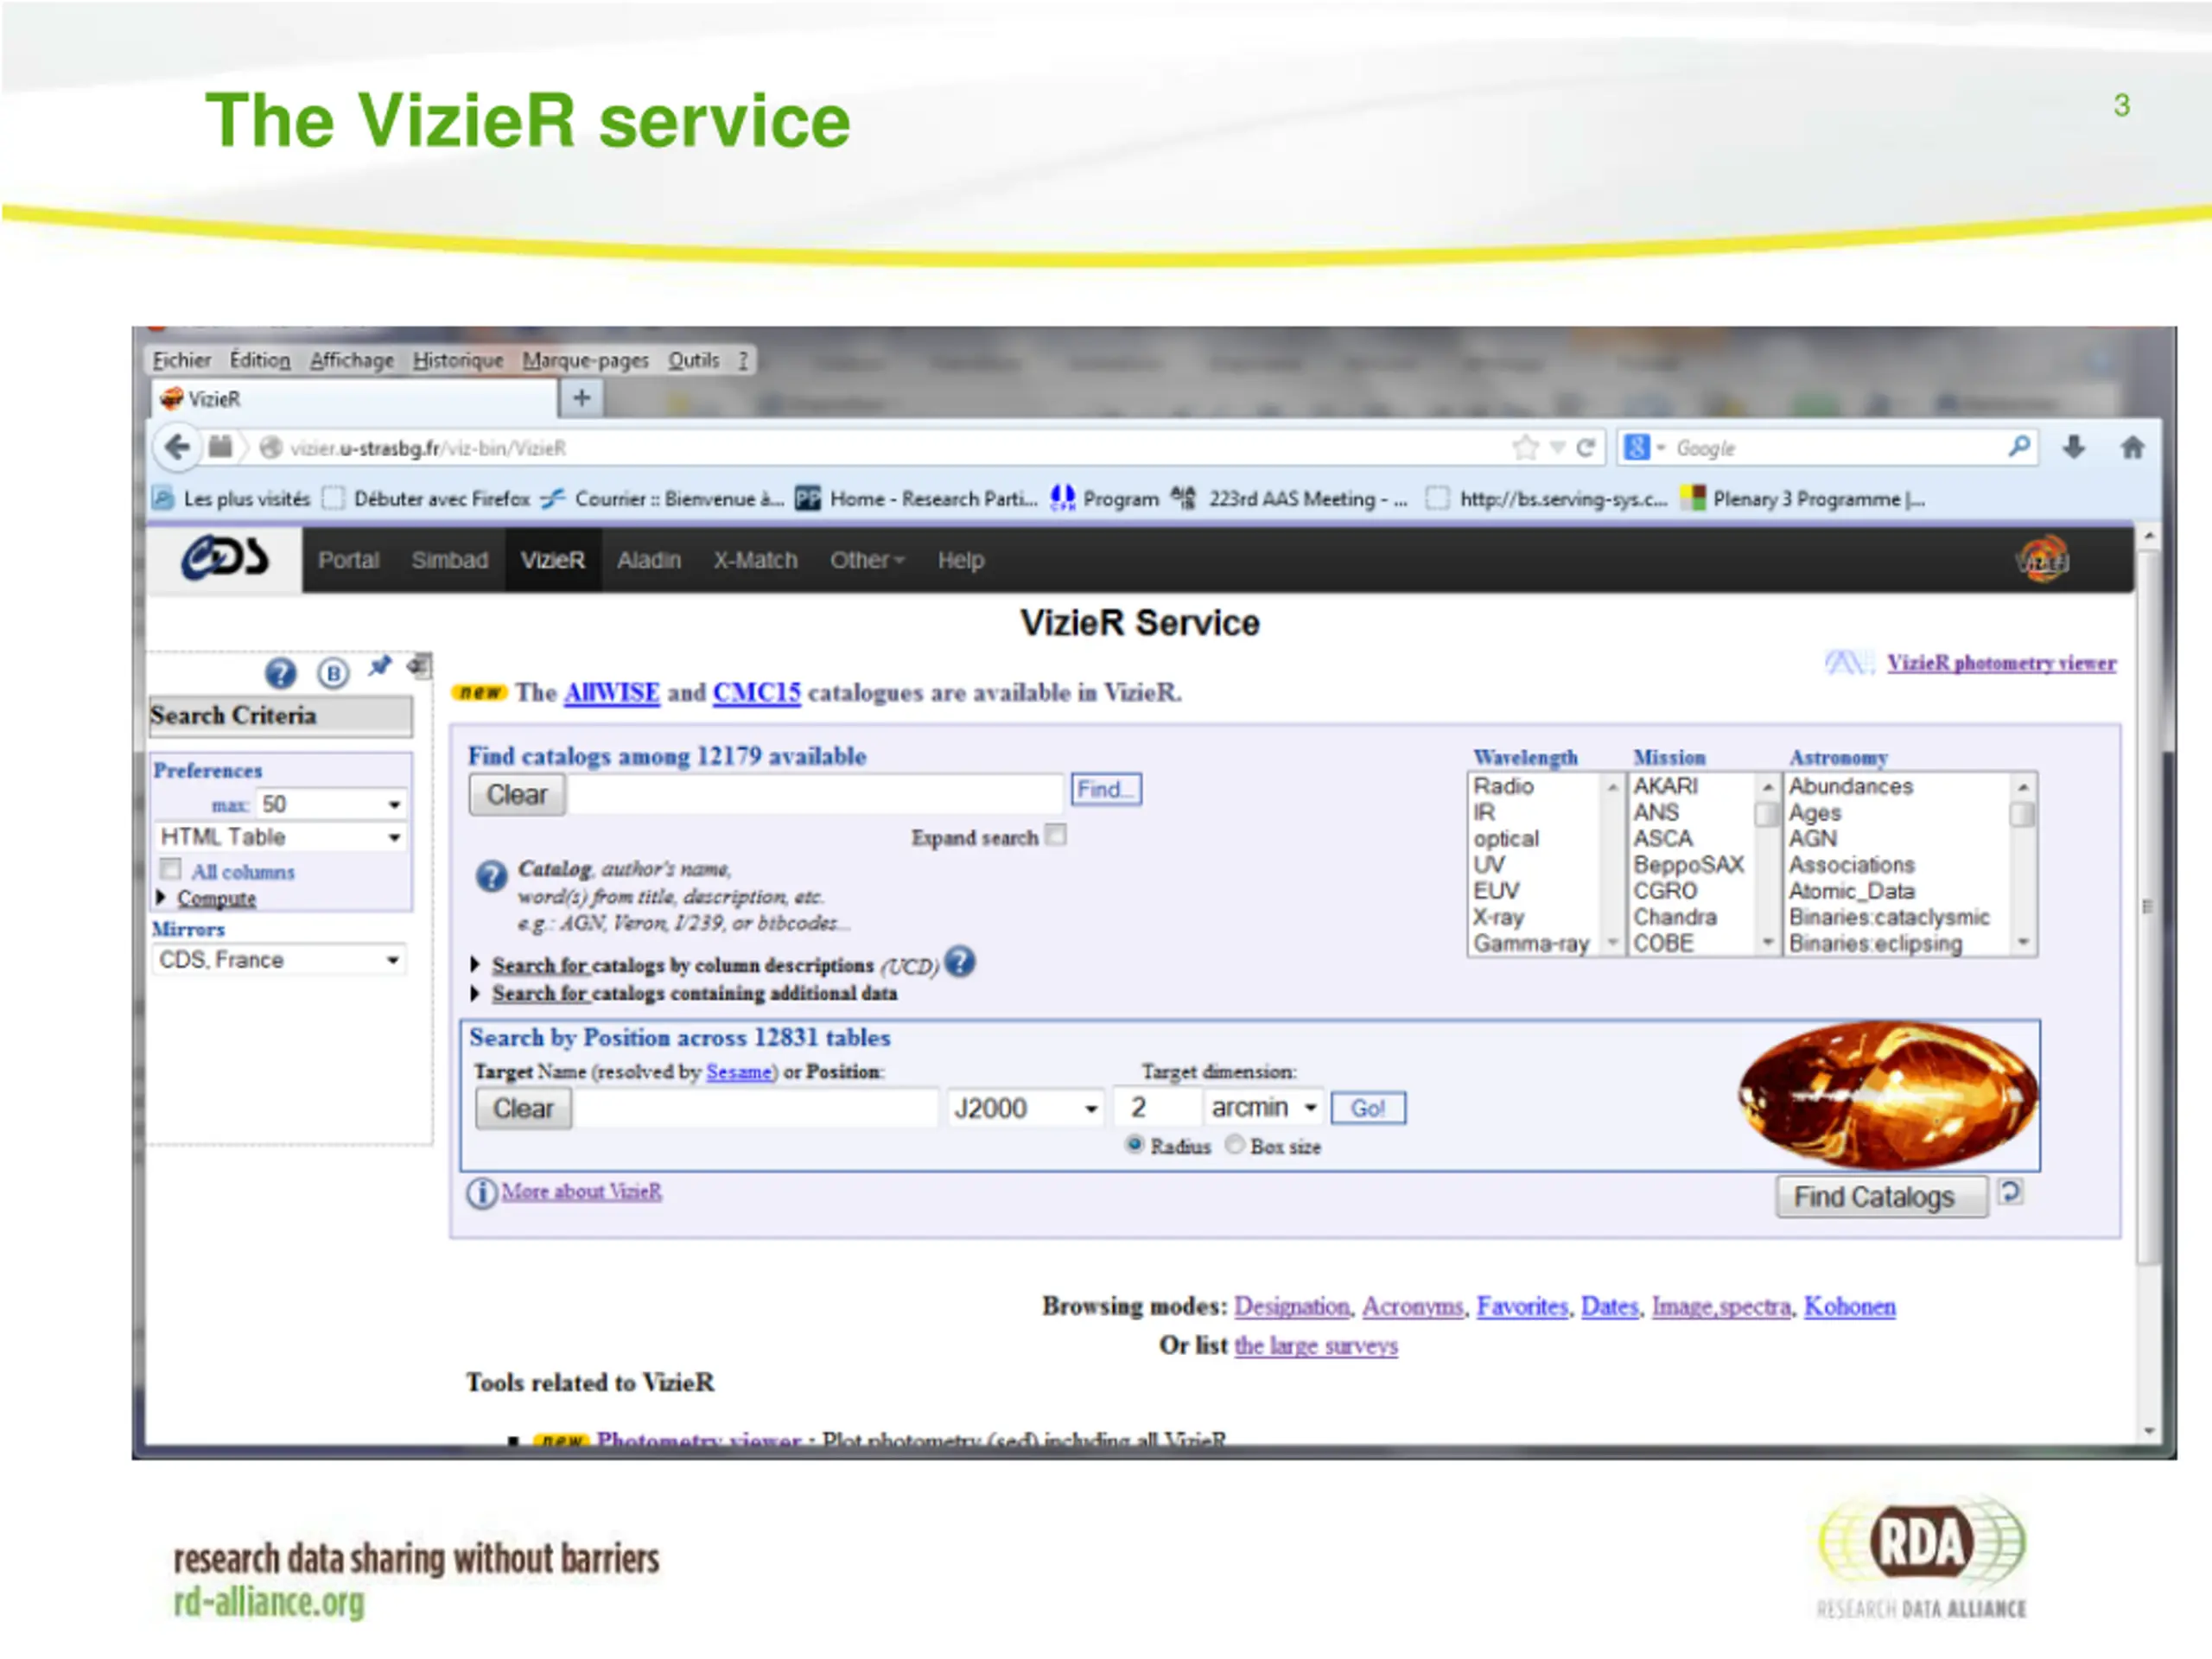Click the sky map thumbnail image

pyautogui.click(x=1888, y=1095)
